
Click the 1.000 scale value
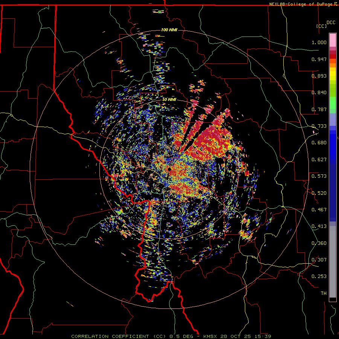tap(319, 42)
